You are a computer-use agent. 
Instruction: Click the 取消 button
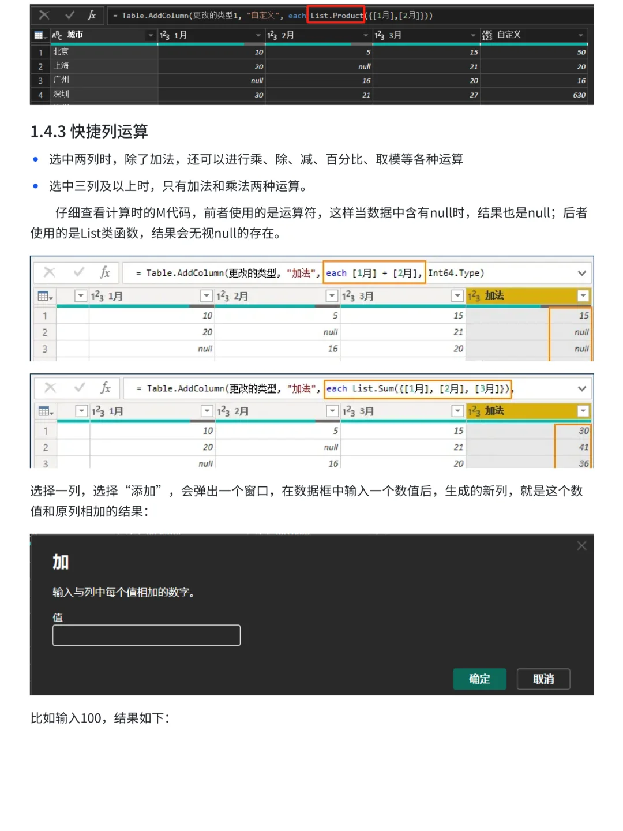[x=543, y=679]
